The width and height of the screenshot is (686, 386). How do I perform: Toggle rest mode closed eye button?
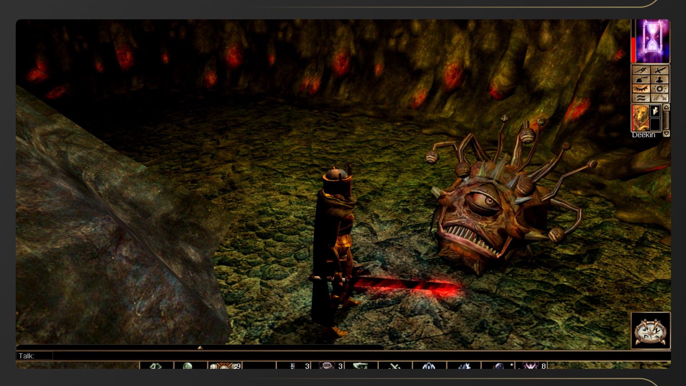click(641, 88)
